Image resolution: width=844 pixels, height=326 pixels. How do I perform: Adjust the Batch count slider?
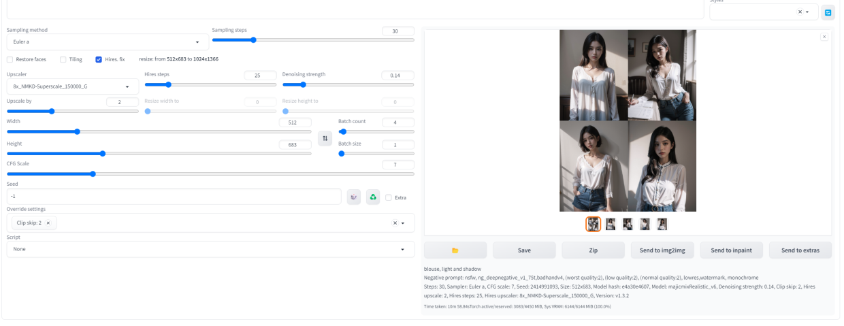coord(376,131)
